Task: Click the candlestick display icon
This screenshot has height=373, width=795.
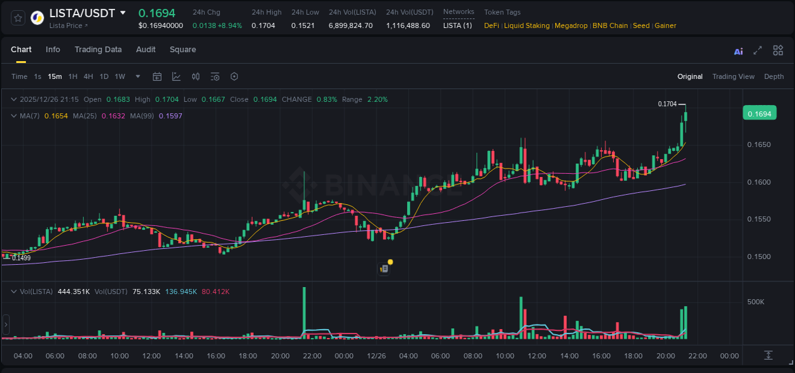Action: click(x=195, y=76)
